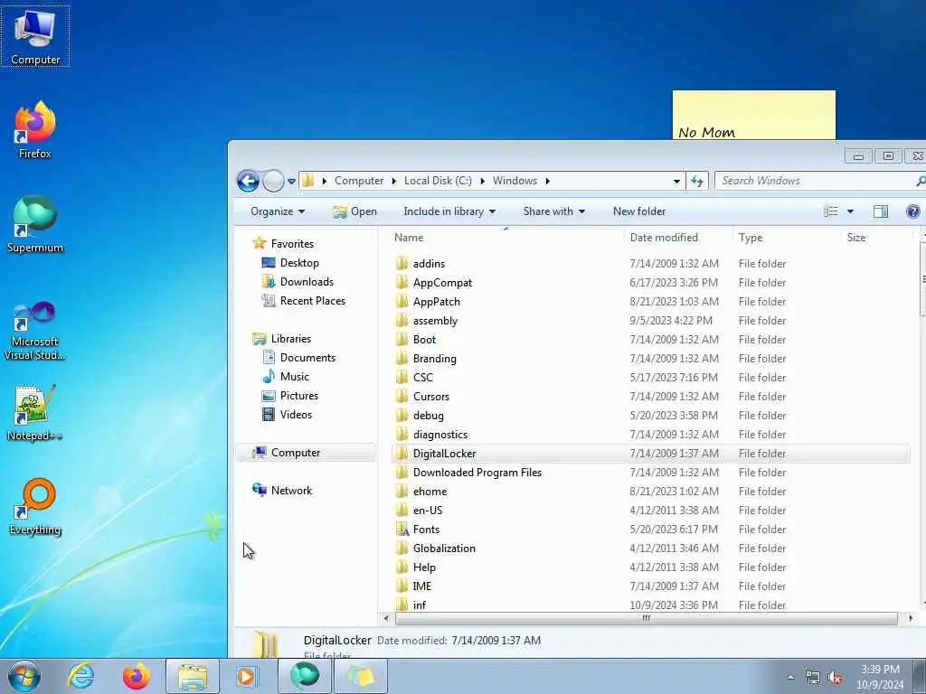Viewport: 926px width, 694px height.
Task: Click the network icon in system tray
Action: [x=813, y=678]
